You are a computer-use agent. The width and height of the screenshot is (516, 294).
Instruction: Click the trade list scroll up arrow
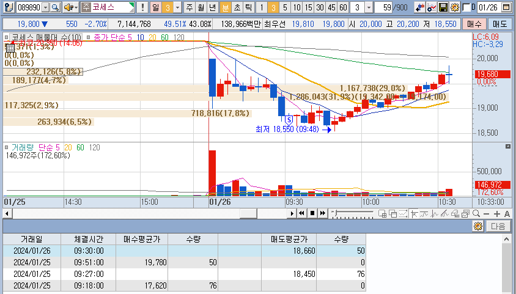click(506, 240)
